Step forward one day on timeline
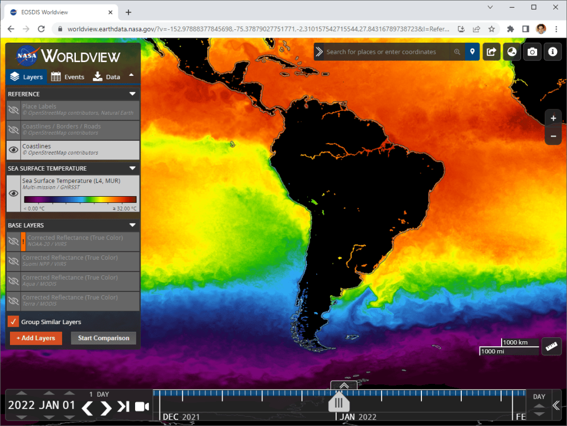This screenshot has width=567, height=426. 106,408
